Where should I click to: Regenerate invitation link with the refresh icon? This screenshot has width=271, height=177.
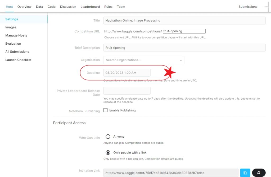[259, 173]
